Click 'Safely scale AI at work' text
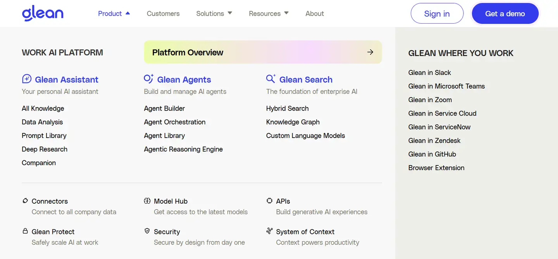 pos(65,242)
